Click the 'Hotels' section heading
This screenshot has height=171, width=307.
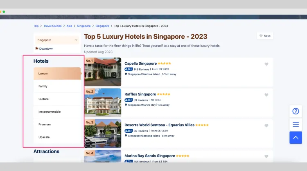coord(41,61)
